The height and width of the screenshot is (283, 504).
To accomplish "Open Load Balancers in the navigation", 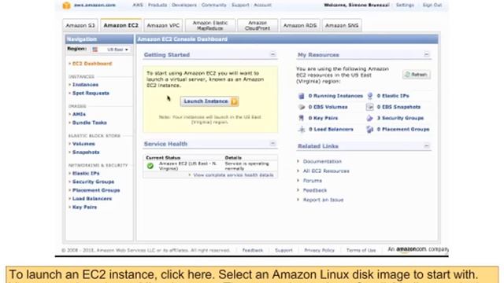I will pos(92,199).
